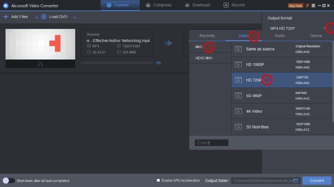Start conversion with the Convert button
This screenshot has width=334, height=187.
(x=317, y=180)
